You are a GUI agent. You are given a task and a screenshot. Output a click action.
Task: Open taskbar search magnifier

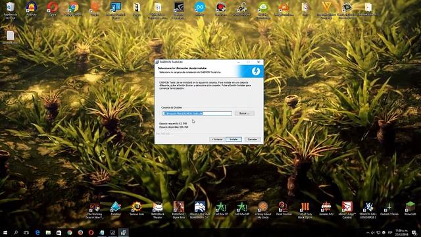[x=16, y=232]
